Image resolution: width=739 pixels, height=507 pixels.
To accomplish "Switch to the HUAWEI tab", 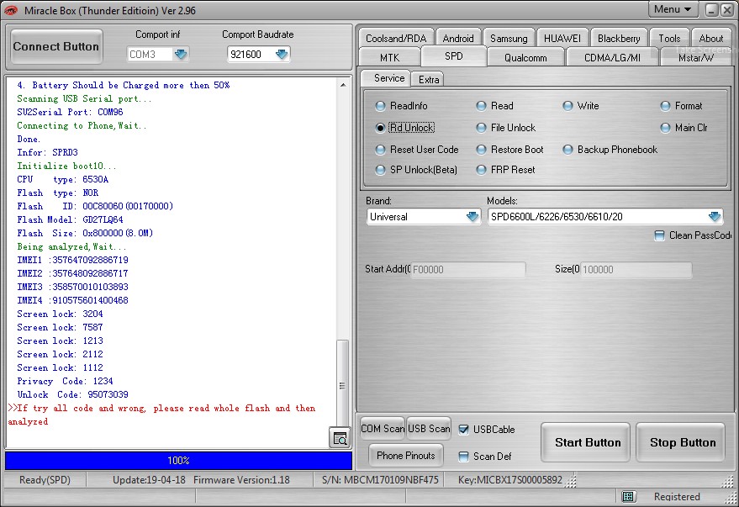I will pos(562,38).
